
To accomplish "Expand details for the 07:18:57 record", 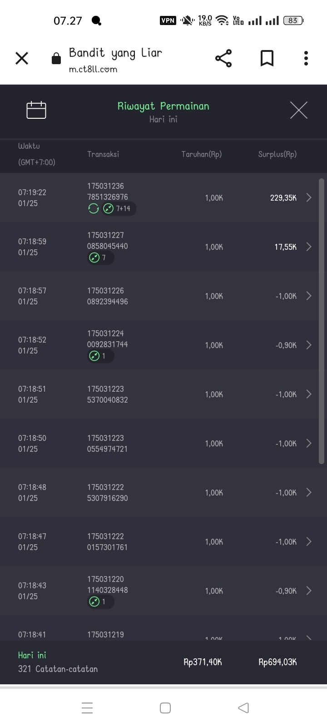I will pos(309,296).
